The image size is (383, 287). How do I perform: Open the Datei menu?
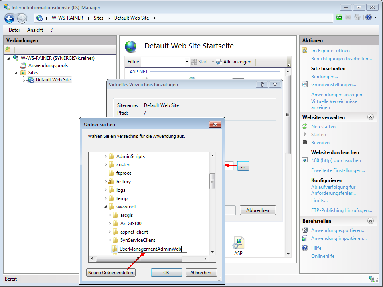coord(14,30)
